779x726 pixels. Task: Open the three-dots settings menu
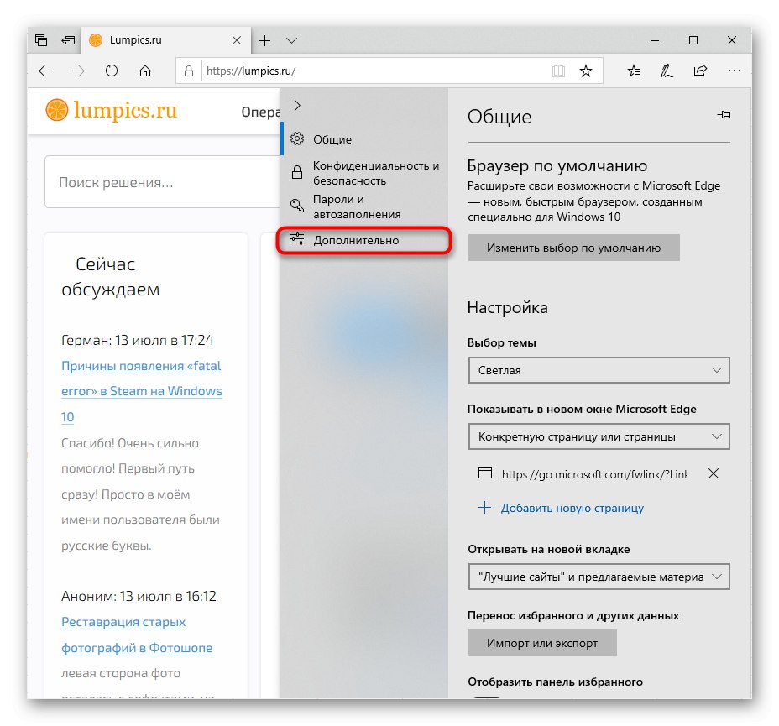[734, 71]
